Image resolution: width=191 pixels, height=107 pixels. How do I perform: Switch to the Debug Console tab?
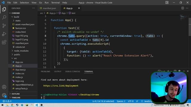pos(73,71)
